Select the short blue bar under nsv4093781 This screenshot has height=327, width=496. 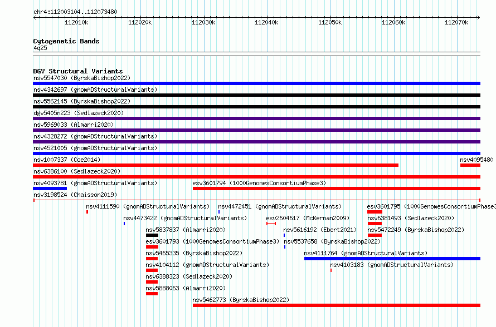[x=50, y=189]
